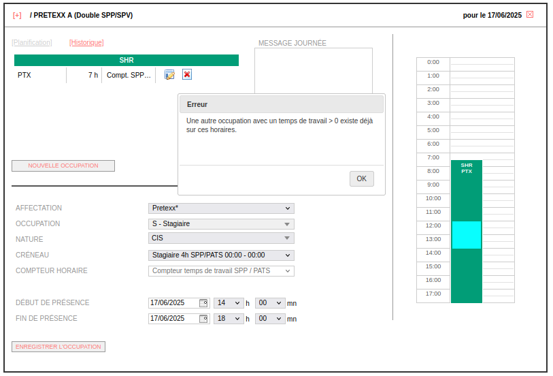Select the cyan block in the timeline
553x376 pixels.
point(466,235)
